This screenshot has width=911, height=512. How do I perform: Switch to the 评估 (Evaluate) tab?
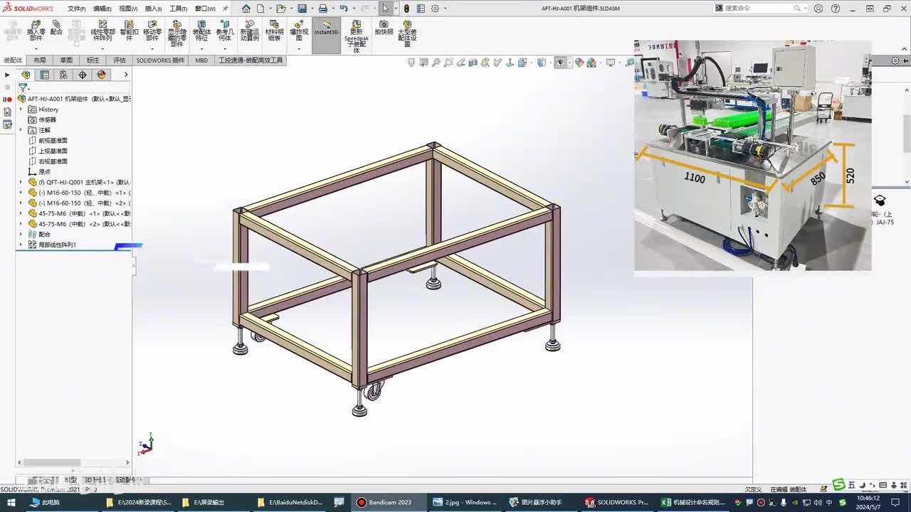tap(119, 60)
